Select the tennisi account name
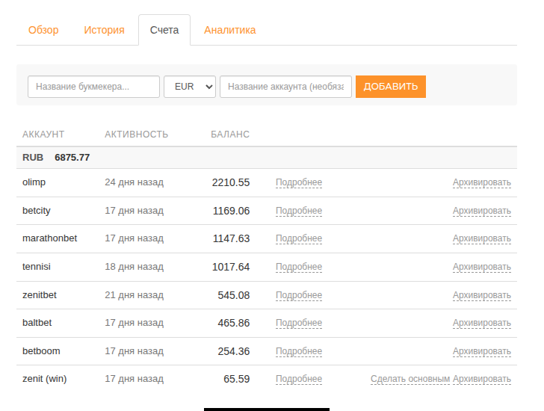 37,267
